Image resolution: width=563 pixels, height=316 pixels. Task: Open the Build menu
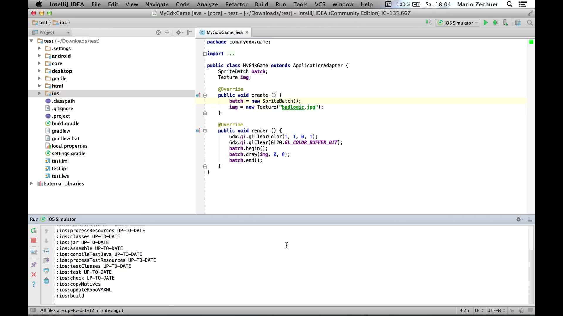[262, 4]
